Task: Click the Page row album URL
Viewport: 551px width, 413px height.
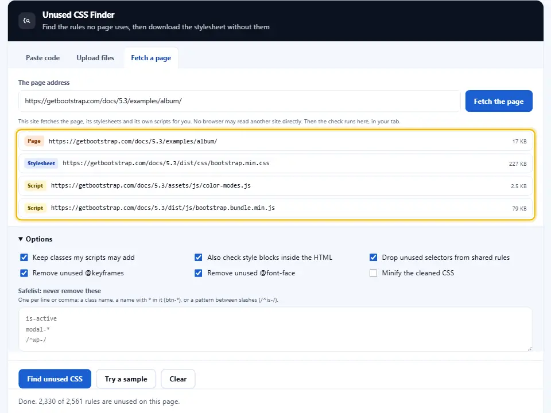Action: [x=133, y=141]
